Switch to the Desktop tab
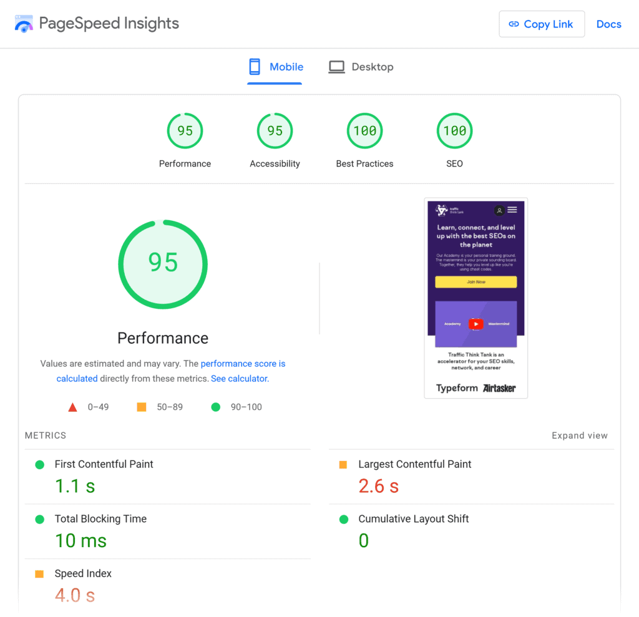The image size is (639, 617). [x=371, y=67]
